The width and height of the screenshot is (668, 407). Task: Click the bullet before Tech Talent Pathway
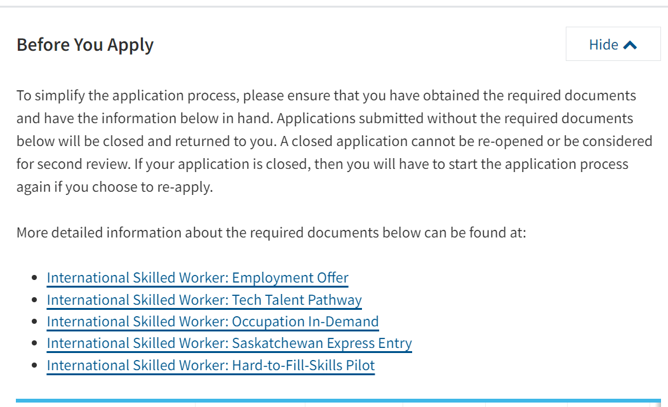pyautogui.click(x=35, y=300)
